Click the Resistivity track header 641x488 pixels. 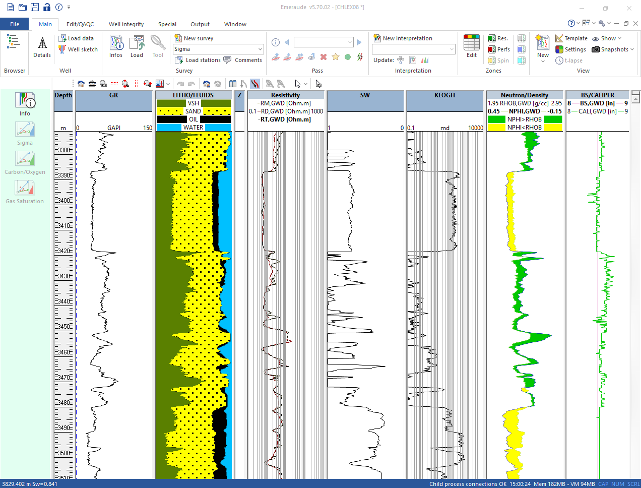pyautogui.click(x=286, y=95)
